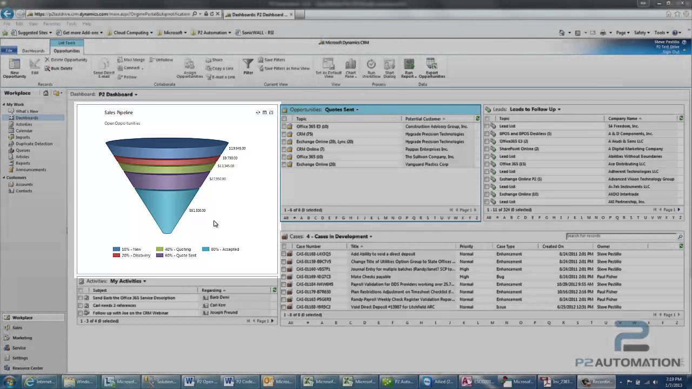
Task: Click Save Filters in the ribbon
Action: coord(271,60)
